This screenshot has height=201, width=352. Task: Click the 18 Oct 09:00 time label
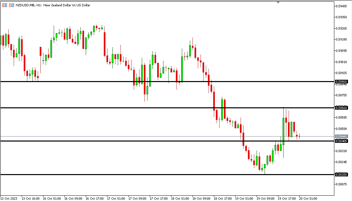coord(202,199)
